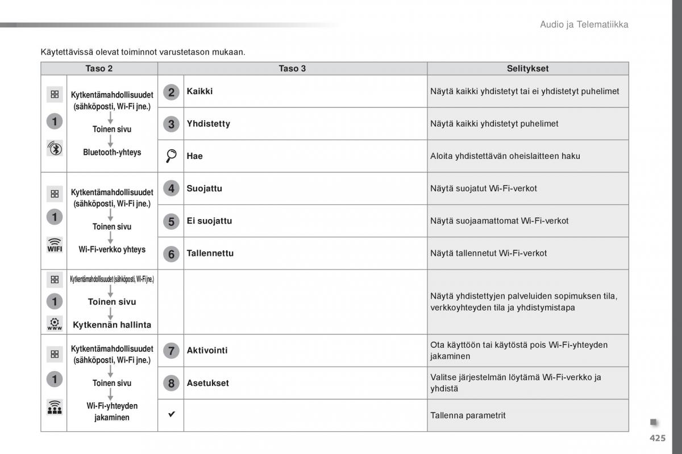The height and width of the screenshot is (454, 682).
Task: Click the Bluetooth icon in Taso 2
Action: click(x=55, y=148)
